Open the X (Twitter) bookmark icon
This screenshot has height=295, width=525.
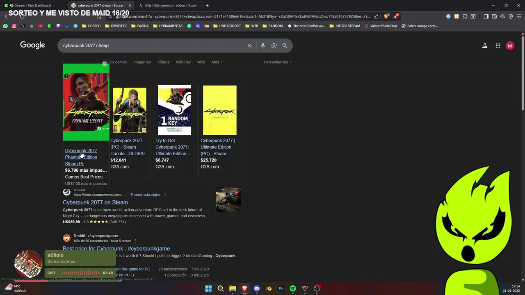click(x=23, y=26)
